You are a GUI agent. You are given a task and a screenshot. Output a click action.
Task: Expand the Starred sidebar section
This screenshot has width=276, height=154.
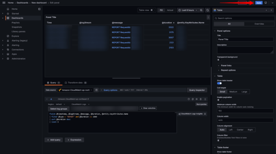point(3,14)
